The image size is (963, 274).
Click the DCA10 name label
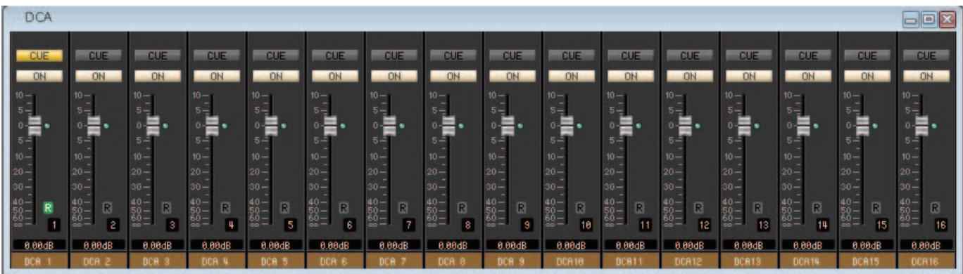point(572,261)
